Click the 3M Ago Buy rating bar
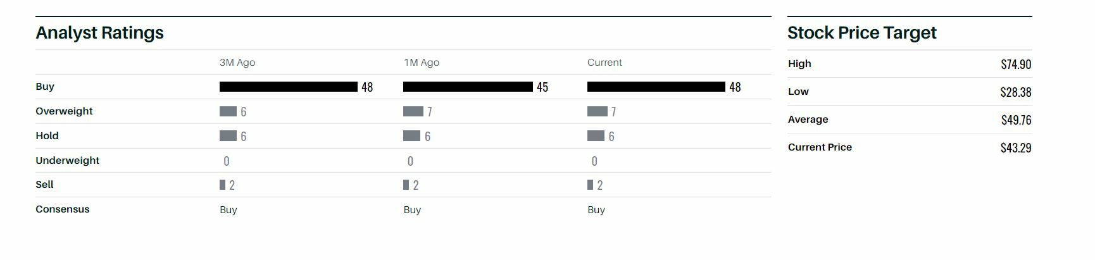 click(288, 87)
